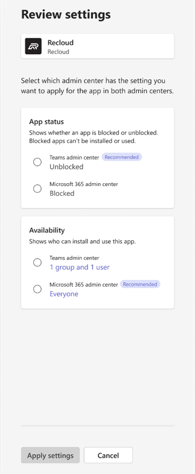Click the Recloud app name card
This screenshot has height=474, width=195.
coord(98,46)
